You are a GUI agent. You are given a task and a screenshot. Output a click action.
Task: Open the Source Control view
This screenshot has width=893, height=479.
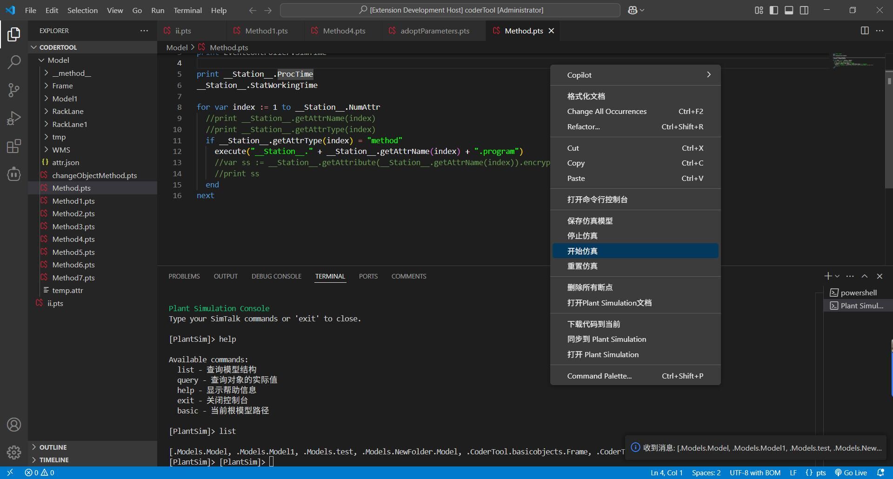click(x=14, y=90)
